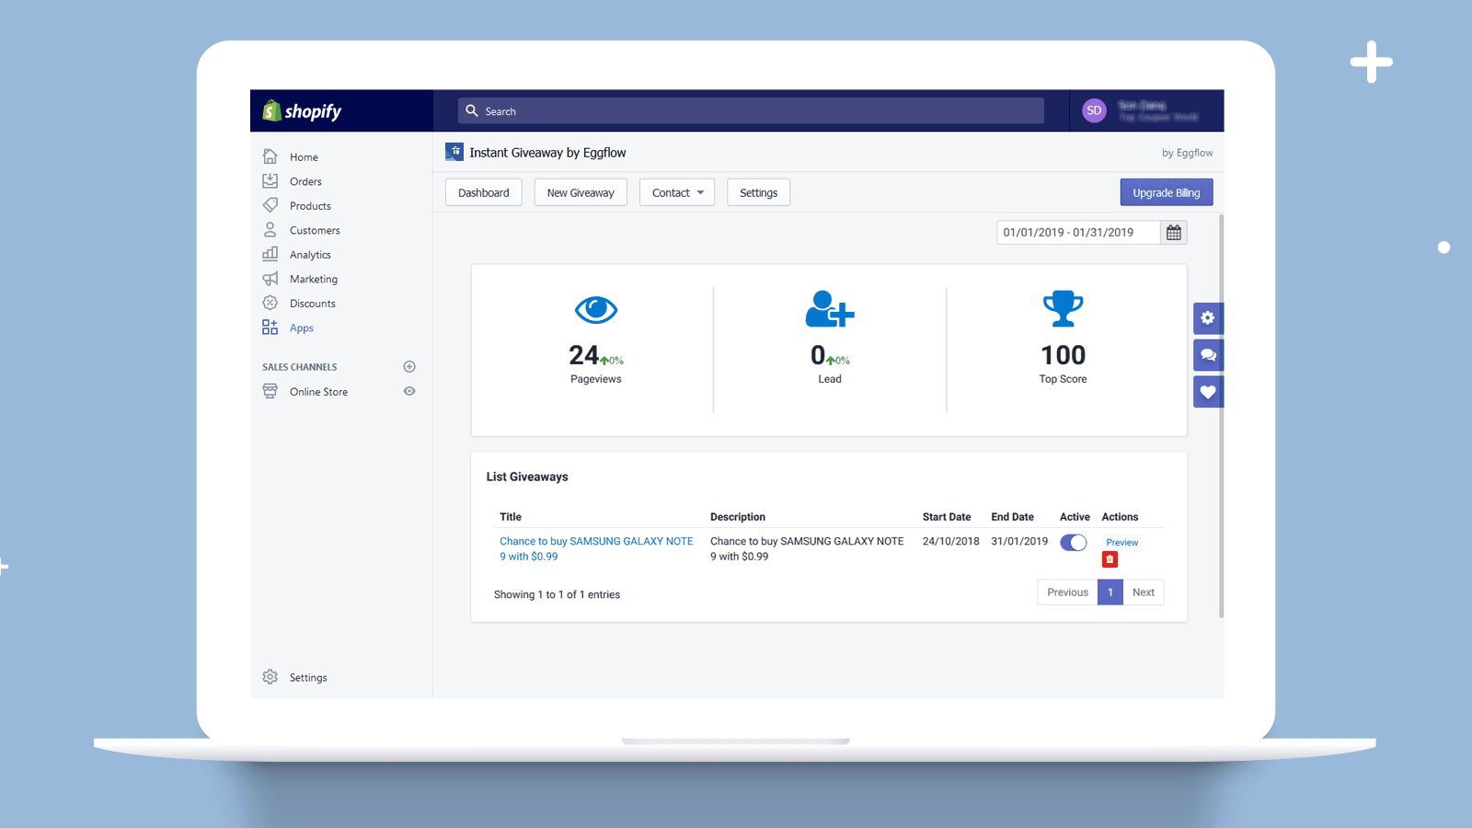Click the calendar icon beside date range

click(x=1173, y=233)
